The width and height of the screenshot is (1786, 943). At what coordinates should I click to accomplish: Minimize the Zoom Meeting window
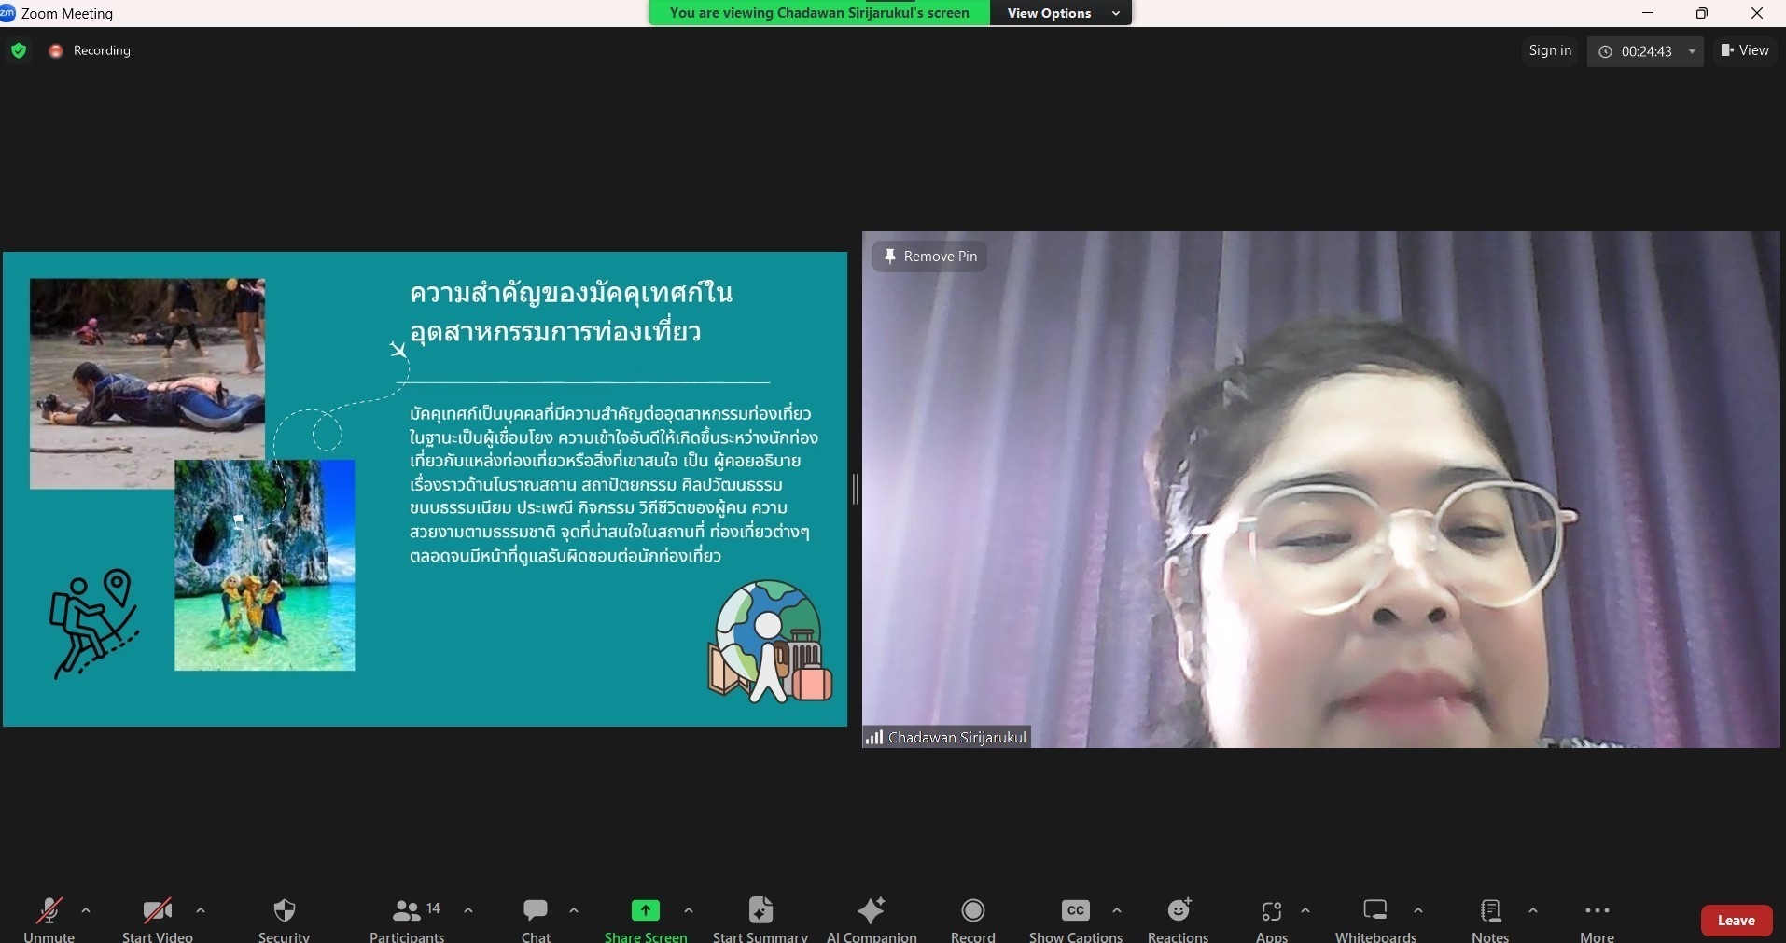pyautogui.click(x=1648, y=13)
